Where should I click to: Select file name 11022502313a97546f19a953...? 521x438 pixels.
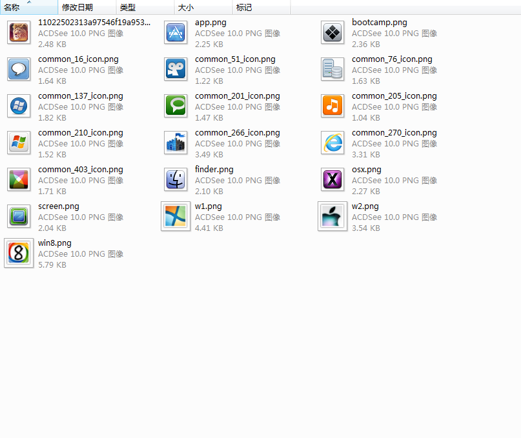[x=94, y=22]
